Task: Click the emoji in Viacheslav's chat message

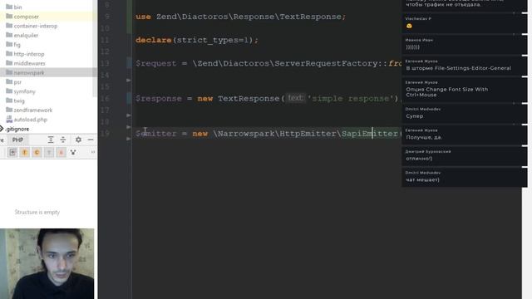Action: (409, 26)
